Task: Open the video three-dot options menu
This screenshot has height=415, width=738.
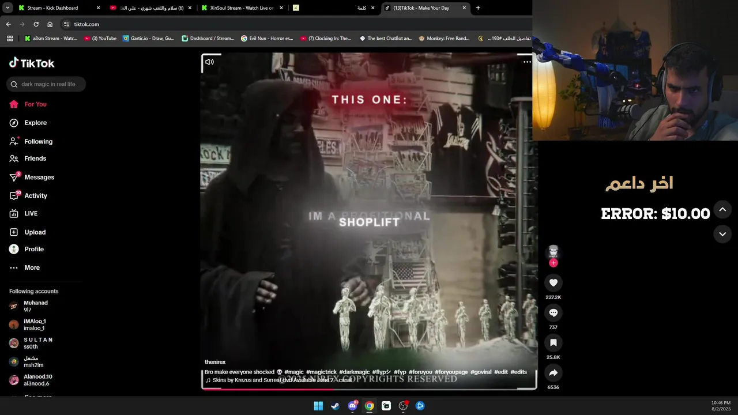Action: (527, 62)
